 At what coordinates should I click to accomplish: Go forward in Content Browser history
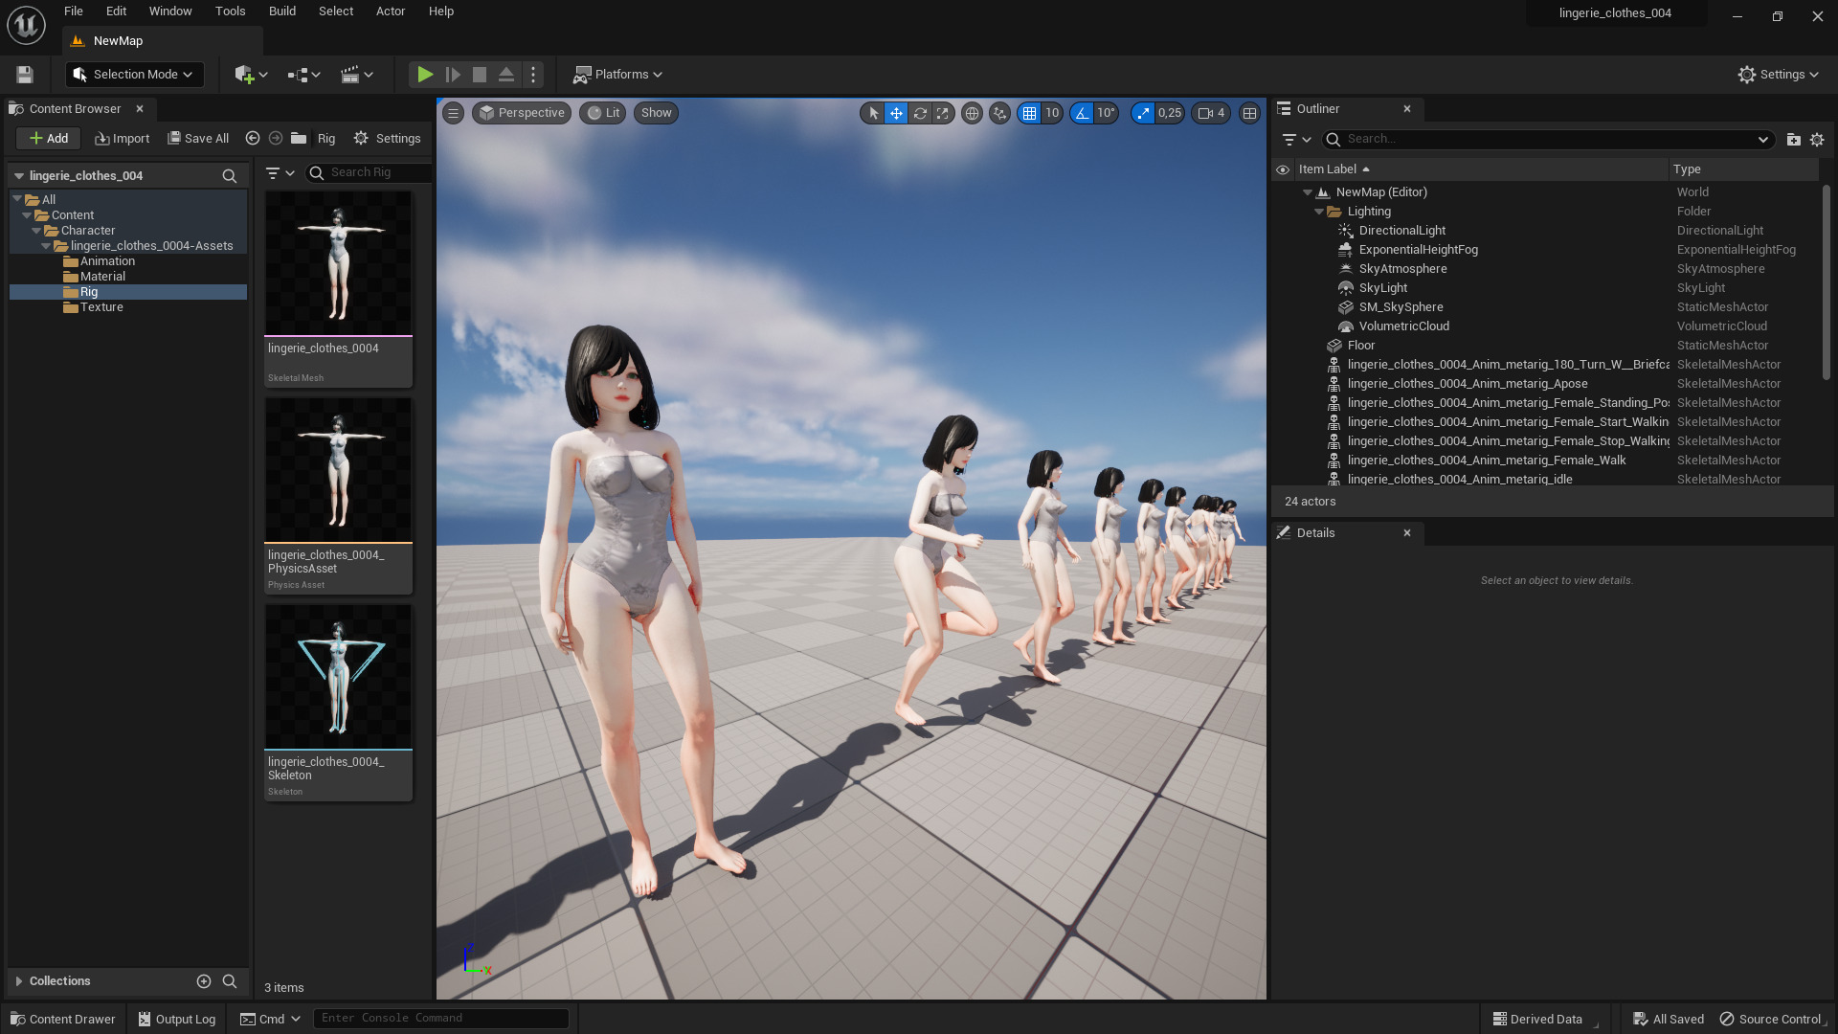[276, 139]
